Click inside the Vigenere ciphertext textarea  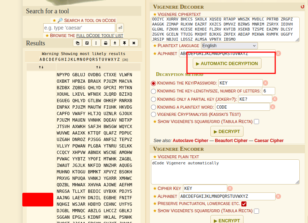point(225,29)
